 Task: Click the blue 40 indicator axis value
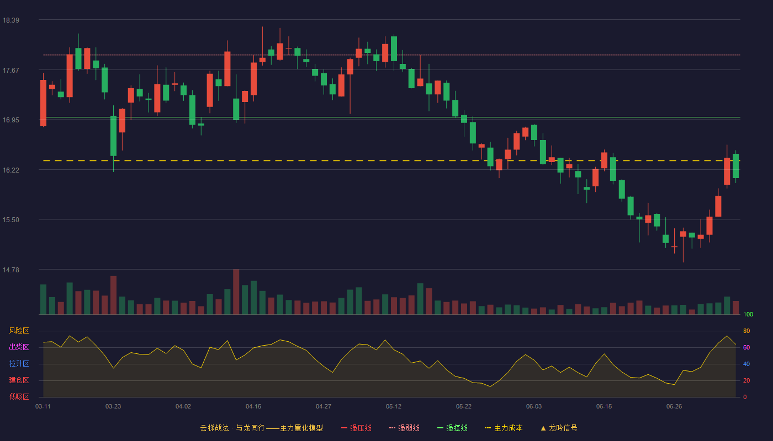(746, 364)
